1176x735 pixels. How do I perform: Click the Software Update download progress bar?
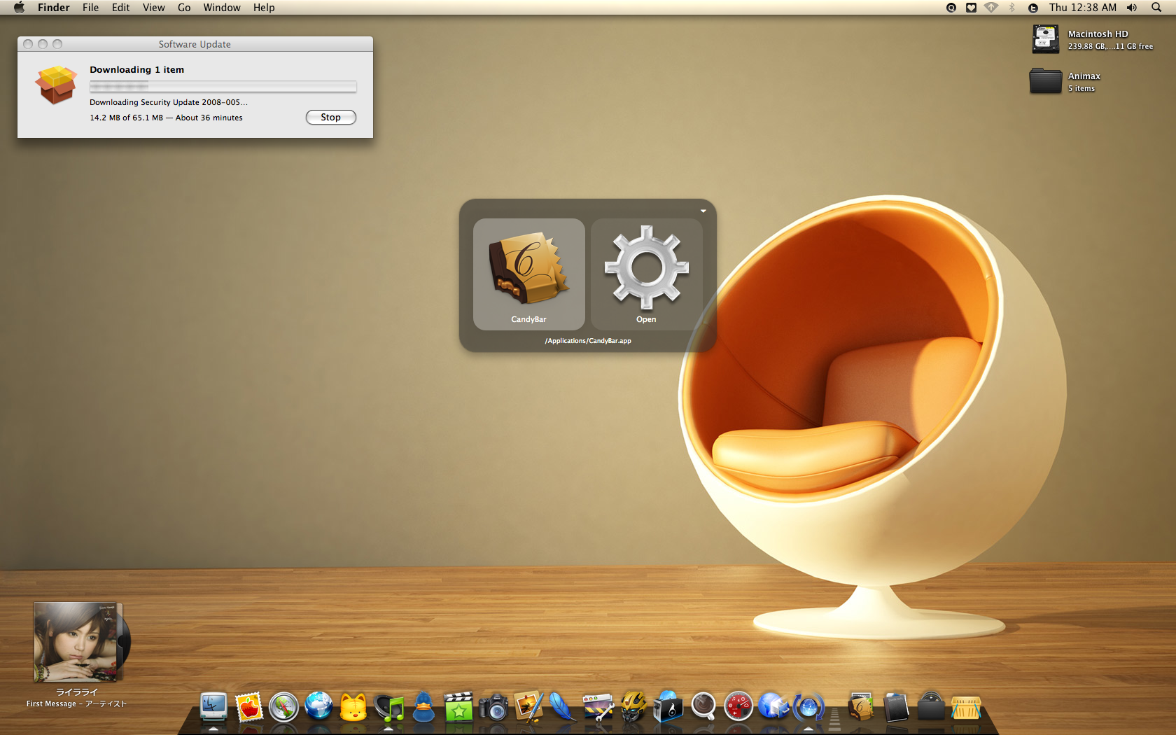(223, 87)
